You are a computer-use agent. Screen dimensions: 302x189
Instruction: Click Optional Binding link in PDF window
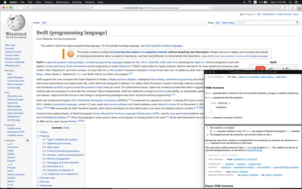pos(254,150)
